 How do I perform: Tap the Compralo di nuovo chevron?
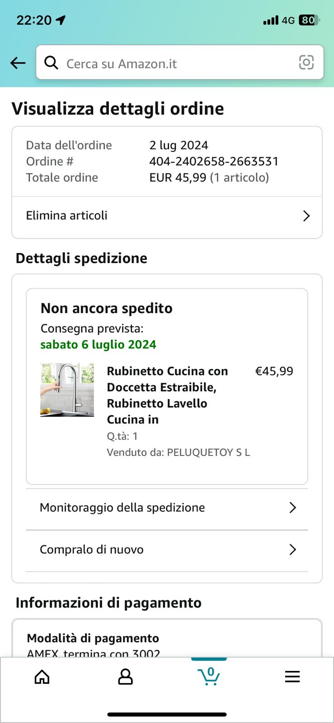[293, 549]
